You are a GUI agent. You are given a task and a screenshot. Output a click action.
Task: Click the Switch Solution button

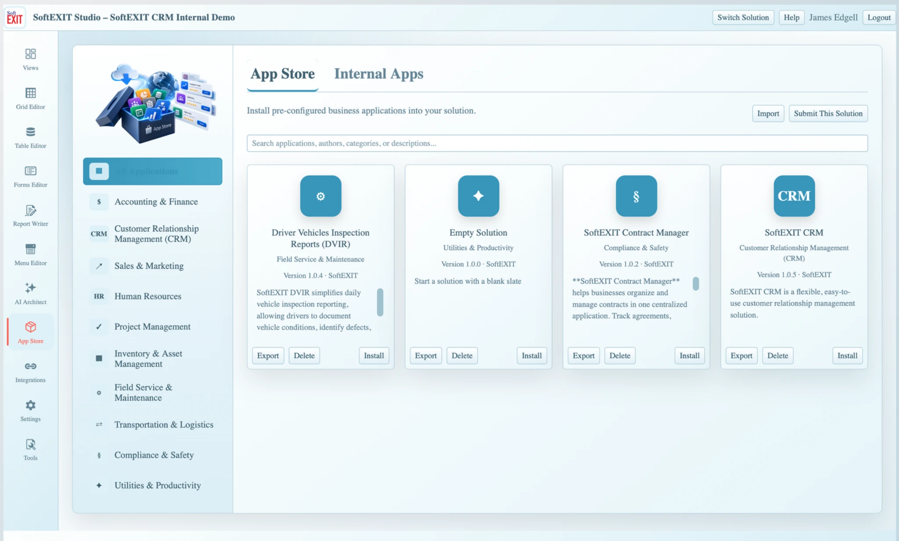click(743, 18)
